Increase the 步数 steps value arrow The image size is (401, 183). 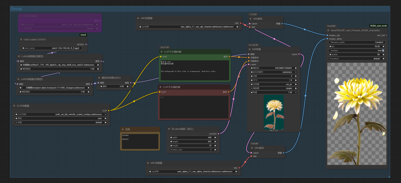coord(296,76)
